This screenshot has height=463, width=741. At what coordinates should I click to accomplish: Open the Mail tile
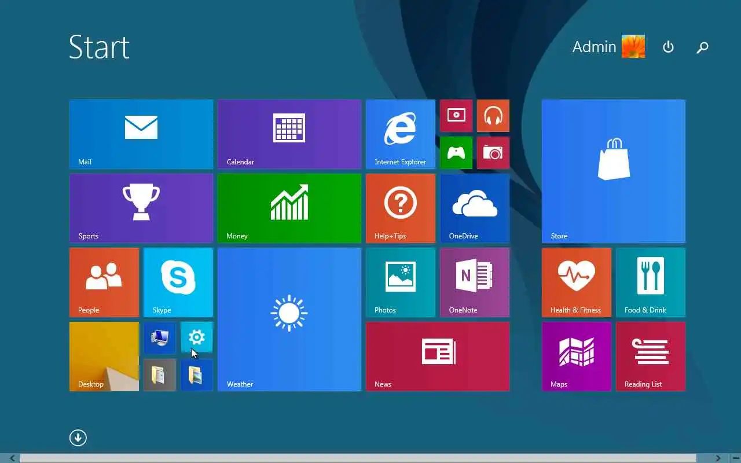coord(141,134)
